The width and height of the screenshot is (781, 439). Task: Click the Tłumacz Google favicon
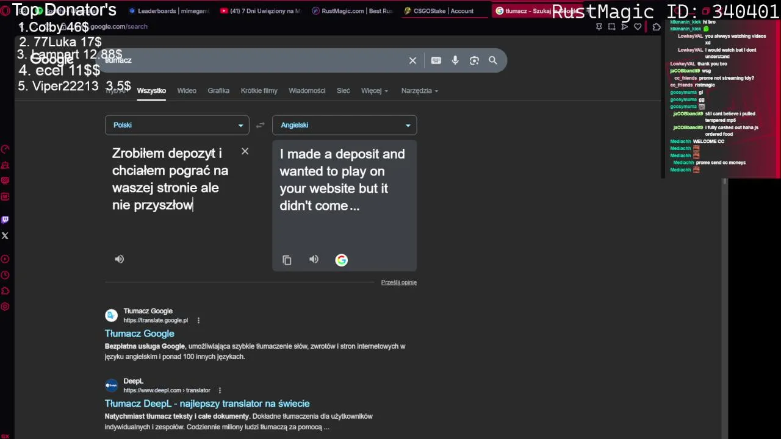[x=111, y=315]
